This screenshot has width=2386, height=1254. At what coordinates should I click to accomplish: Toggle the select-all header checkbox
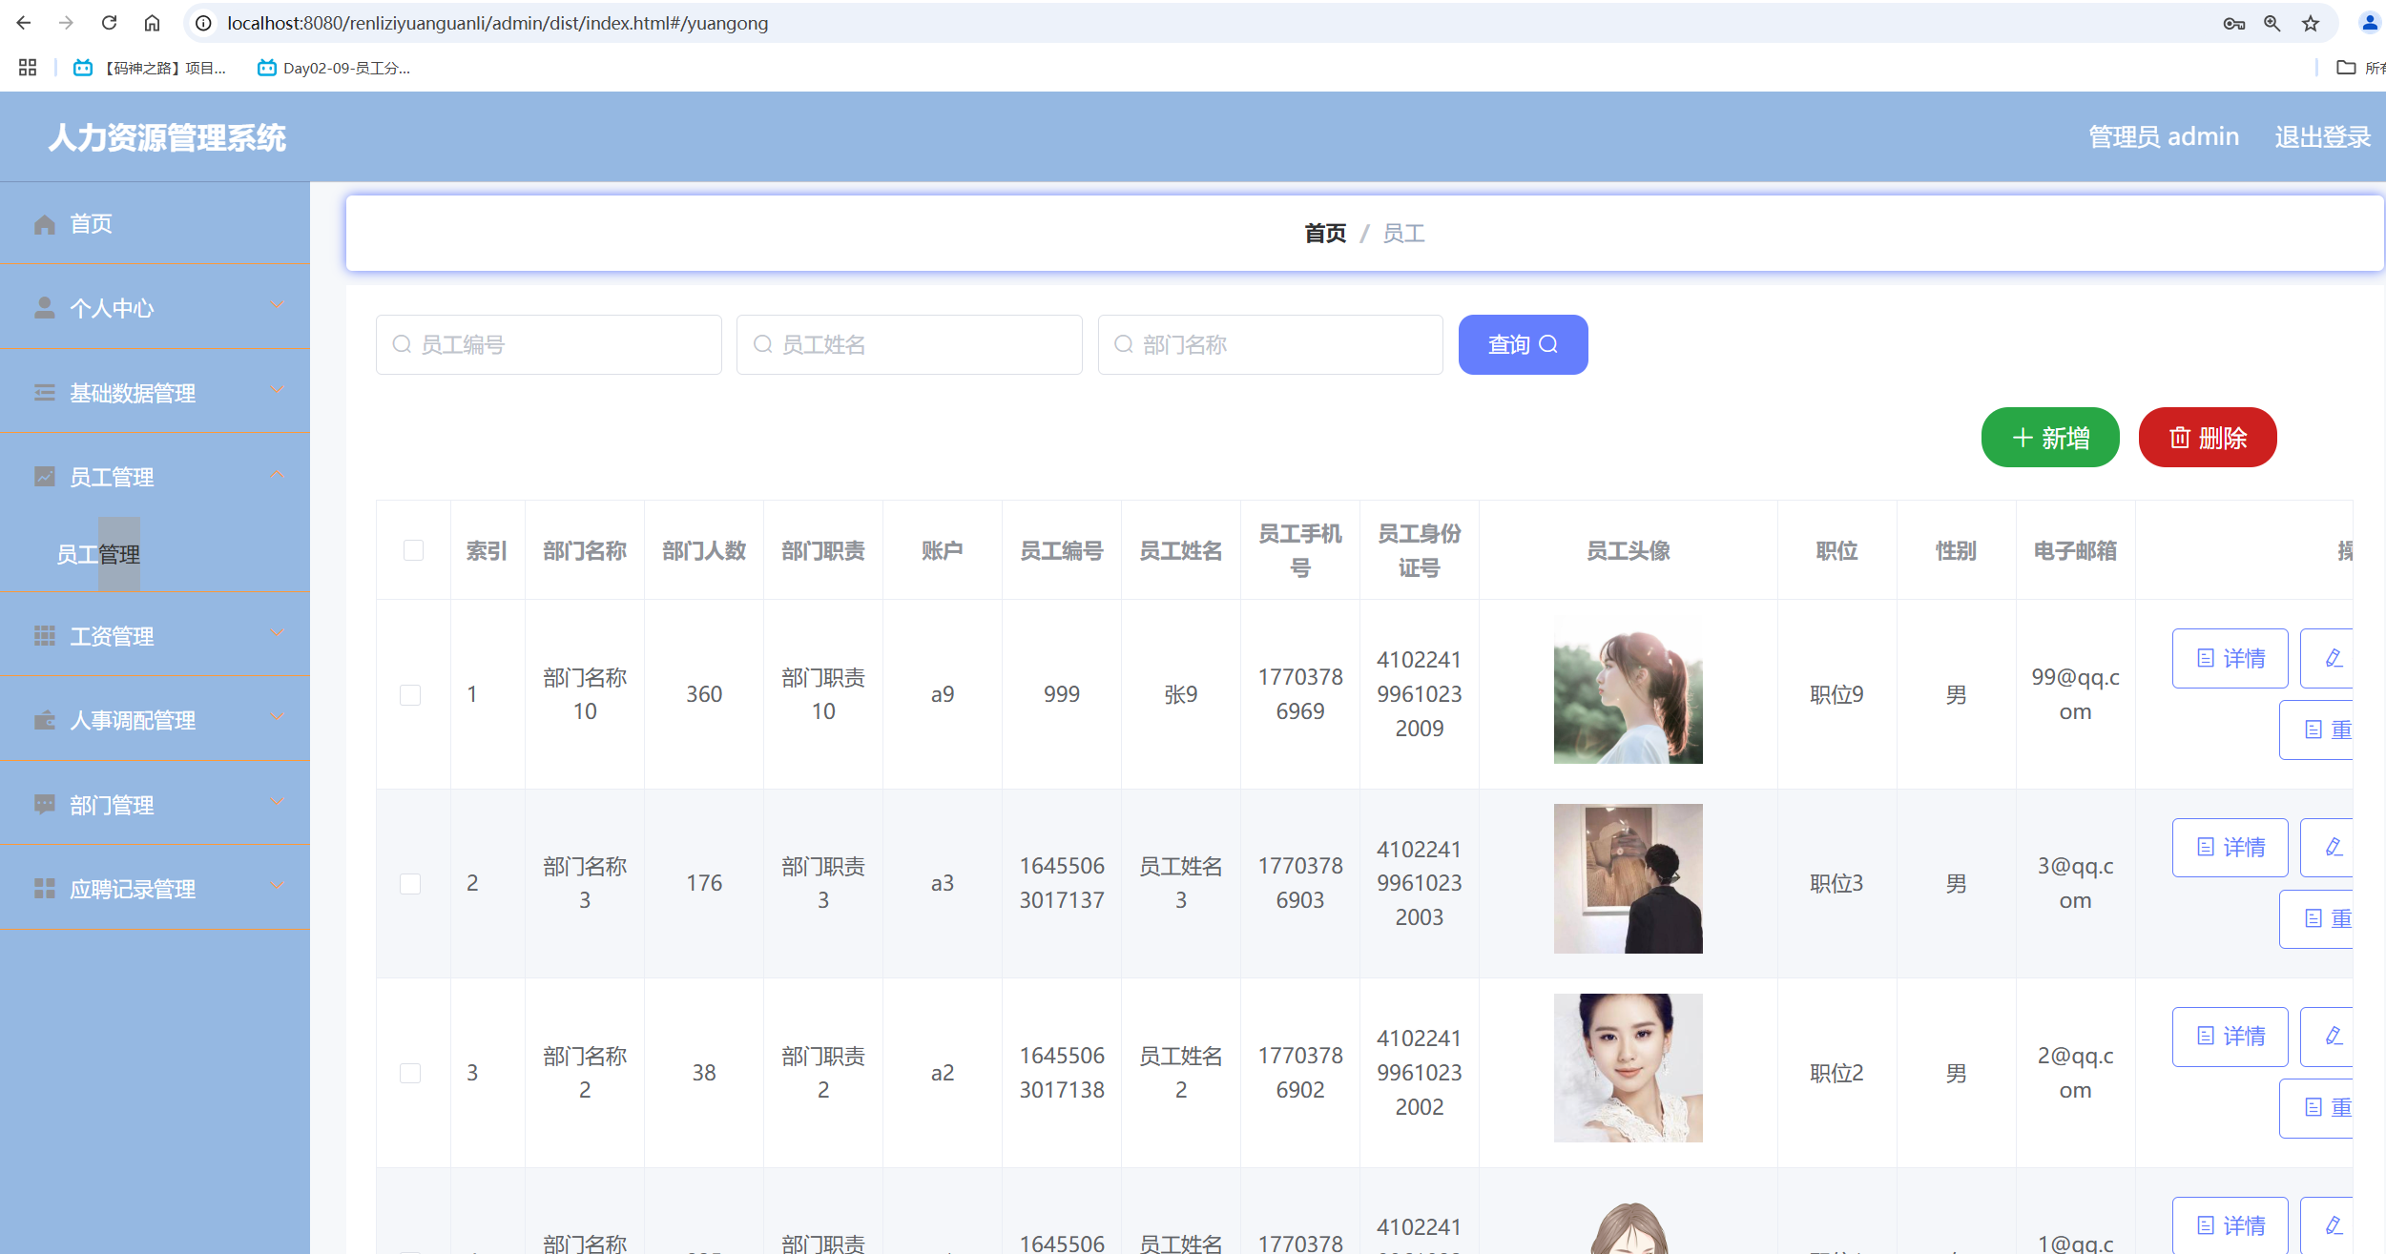tap(413, 550)
